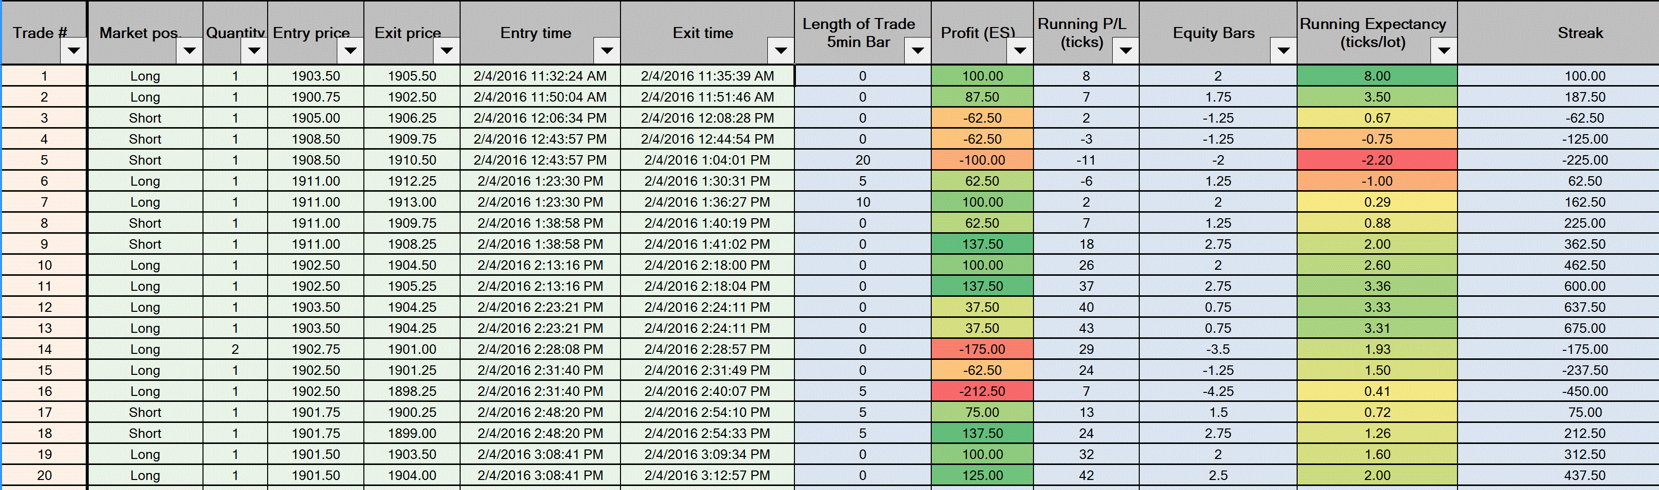
Task: Select the -2.20 running expectancy cell
Action: click(1377, 160)
